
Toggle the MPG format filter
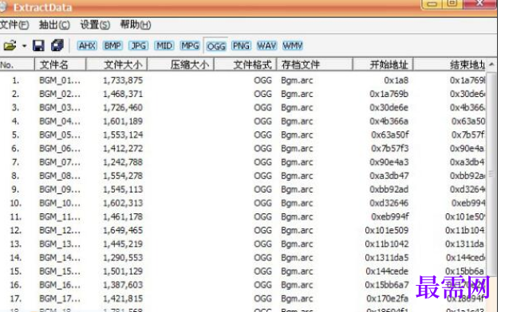point(190,45)
